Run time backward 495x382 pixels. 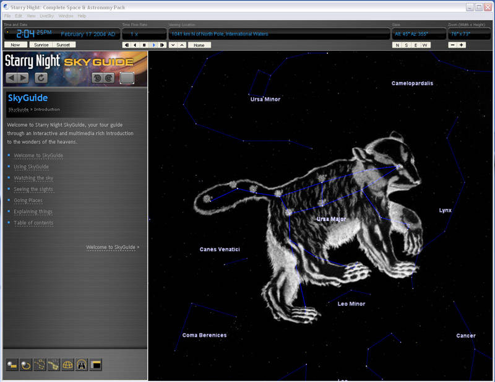point(136,45)
